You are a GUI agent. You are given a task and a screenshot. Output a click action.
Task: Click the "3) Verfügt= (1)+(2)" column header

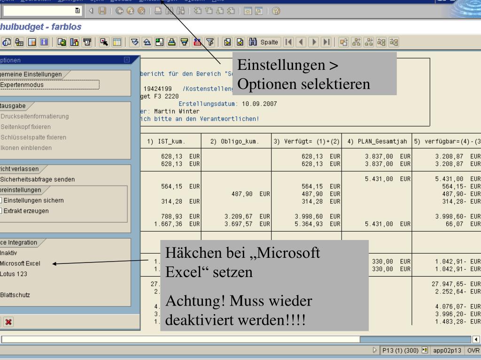coord(306,142)
